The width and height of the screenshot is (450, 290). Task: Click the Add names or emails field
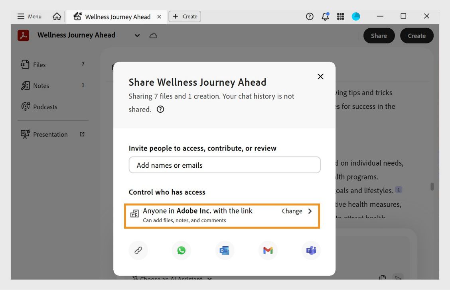pos(225,165)
